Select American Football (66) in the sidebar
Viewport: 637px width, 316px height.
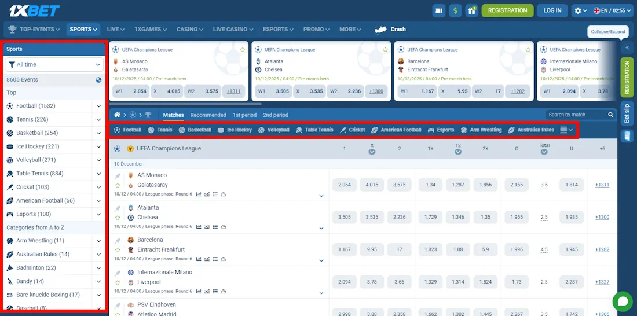45,200
